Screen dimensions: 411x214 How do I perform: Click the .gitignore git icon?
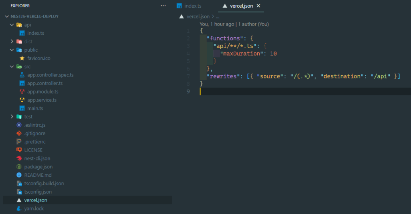tap(19, 133)
